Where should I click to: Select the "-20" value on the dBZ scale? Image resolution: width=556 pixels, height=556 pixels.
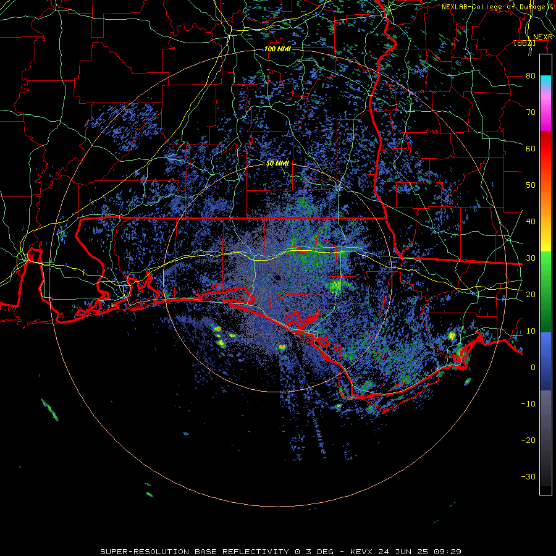(528, 440)
